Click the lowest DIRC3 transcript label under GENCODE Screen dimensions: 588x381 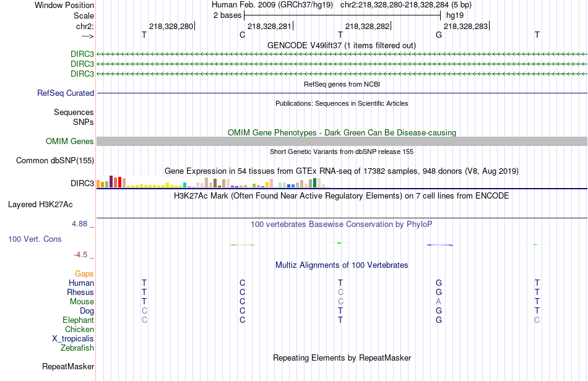pos(82,74)
